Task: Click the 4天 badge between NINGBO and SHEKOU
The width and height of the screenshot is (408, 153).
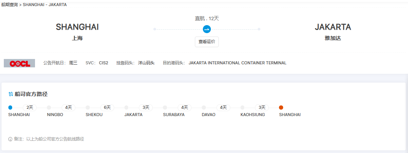Action: click(x=69, y=108)
